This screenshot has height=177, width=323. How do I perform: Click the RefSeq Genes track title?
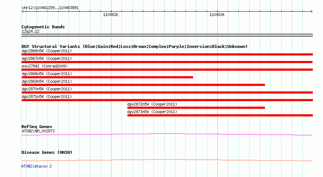[37, 127]
